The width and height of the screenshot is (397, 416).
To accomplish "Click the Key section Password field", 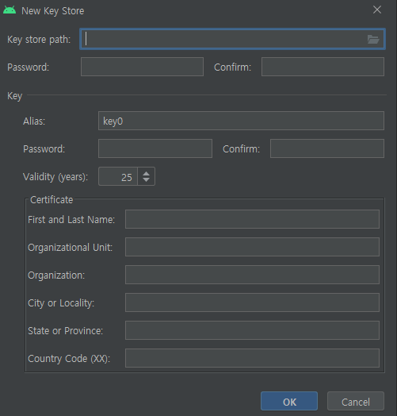I will [155, 148].
